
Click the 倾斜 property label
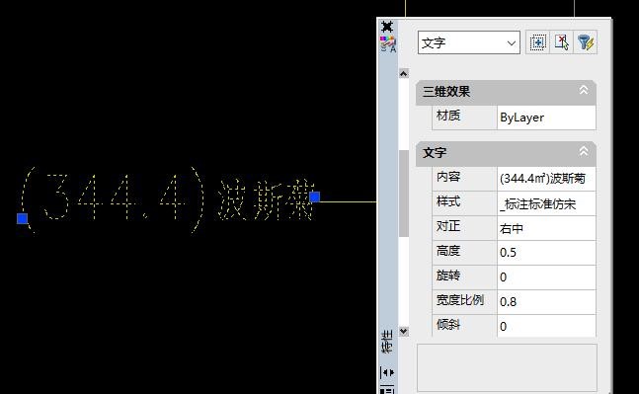[x=448, y=324]
